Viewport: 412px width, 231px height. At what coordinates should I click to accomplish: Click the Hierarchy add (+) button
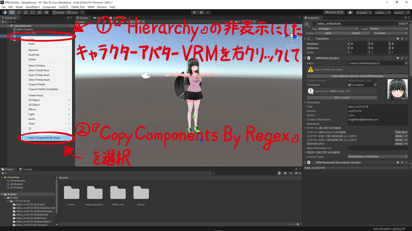[x=3, y=22]
